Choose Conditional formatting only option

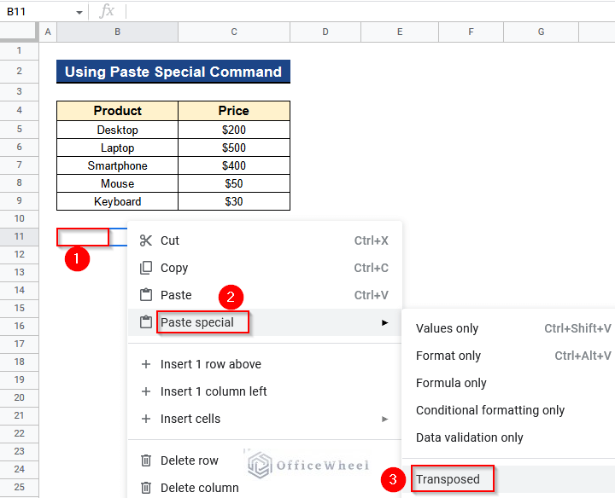(x=490, y=410)
